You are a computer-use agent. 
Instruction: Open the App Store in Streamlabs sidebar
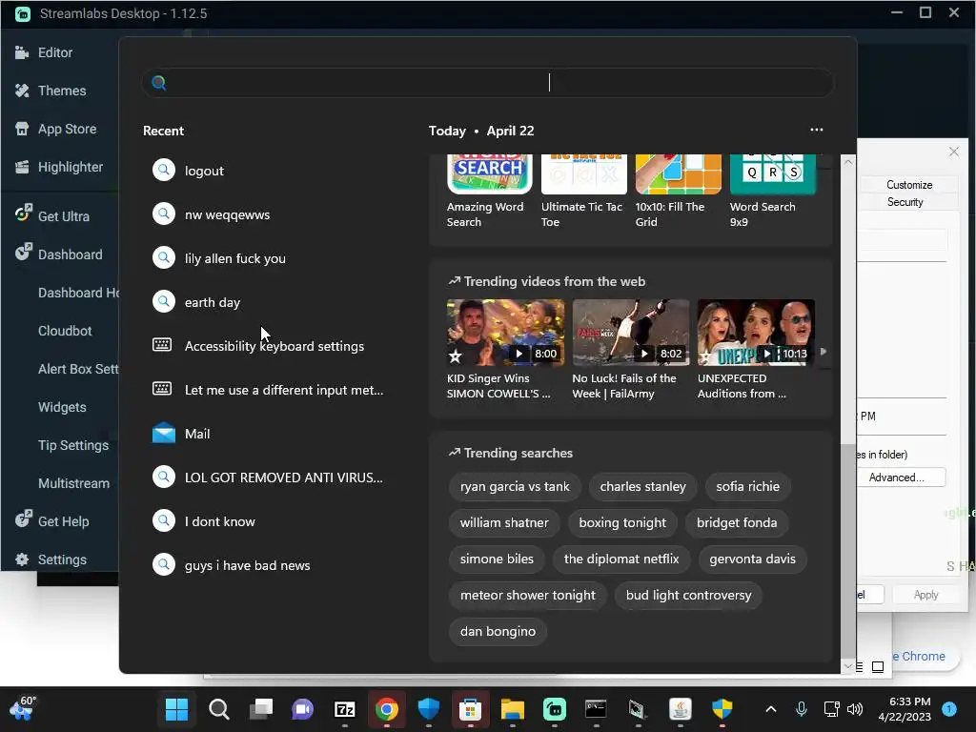[55, 129]
